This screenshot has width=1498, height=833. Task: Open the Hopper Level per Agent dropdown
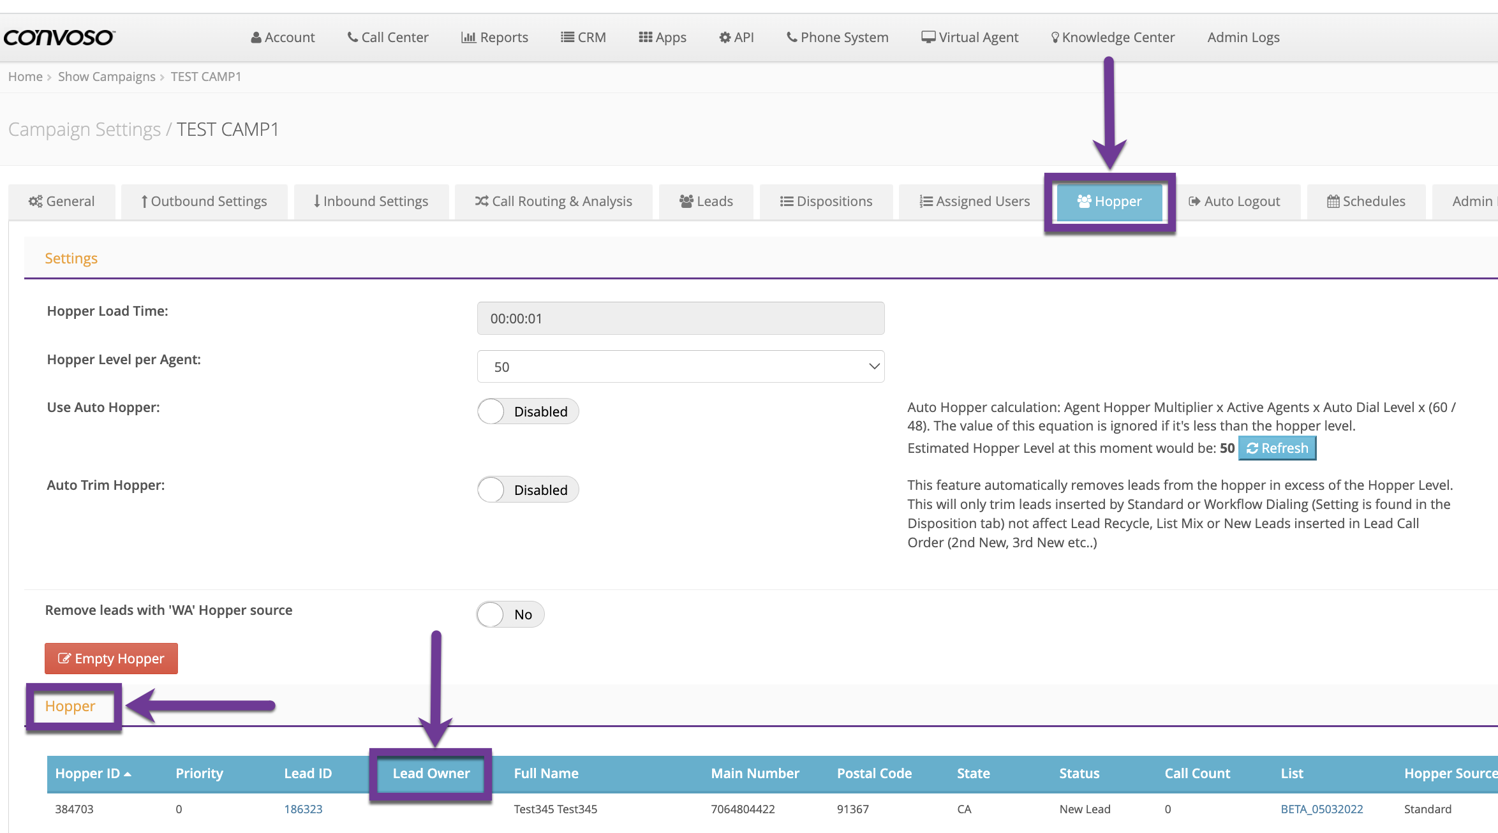(680, 367)
